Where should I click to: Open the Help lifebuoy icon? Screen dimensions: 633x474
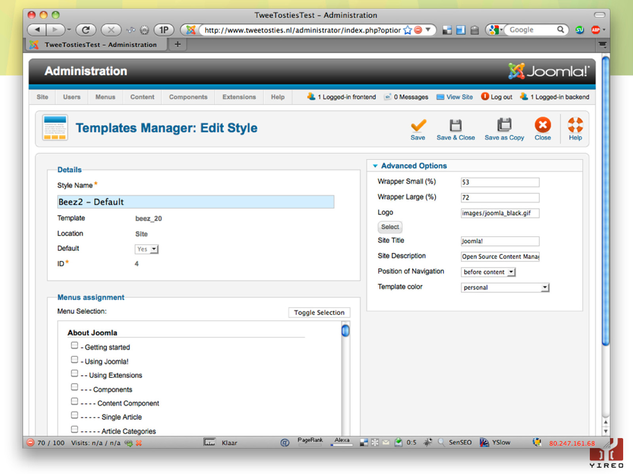tap(575, 125)
